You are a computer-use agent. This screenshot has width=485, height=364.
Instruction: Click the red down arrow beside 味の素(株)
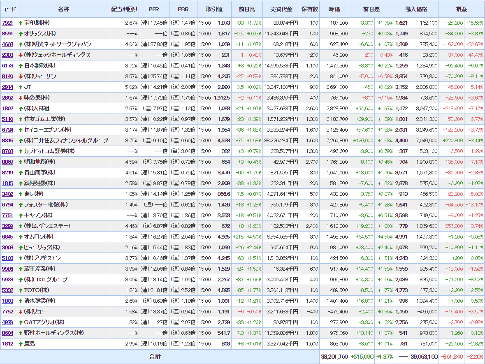[x=21, y=97]
